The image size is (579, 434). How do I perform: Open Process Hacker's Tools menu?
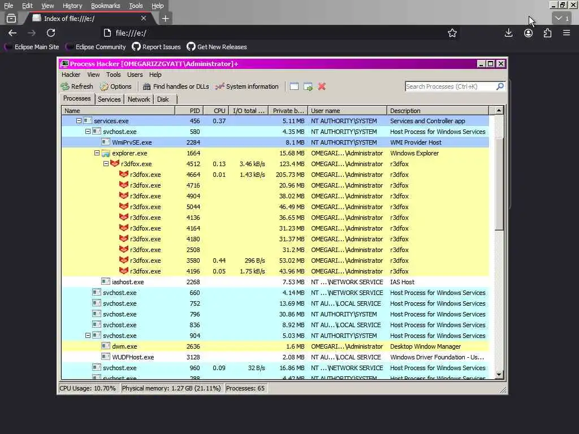click(x=113, y=75)
